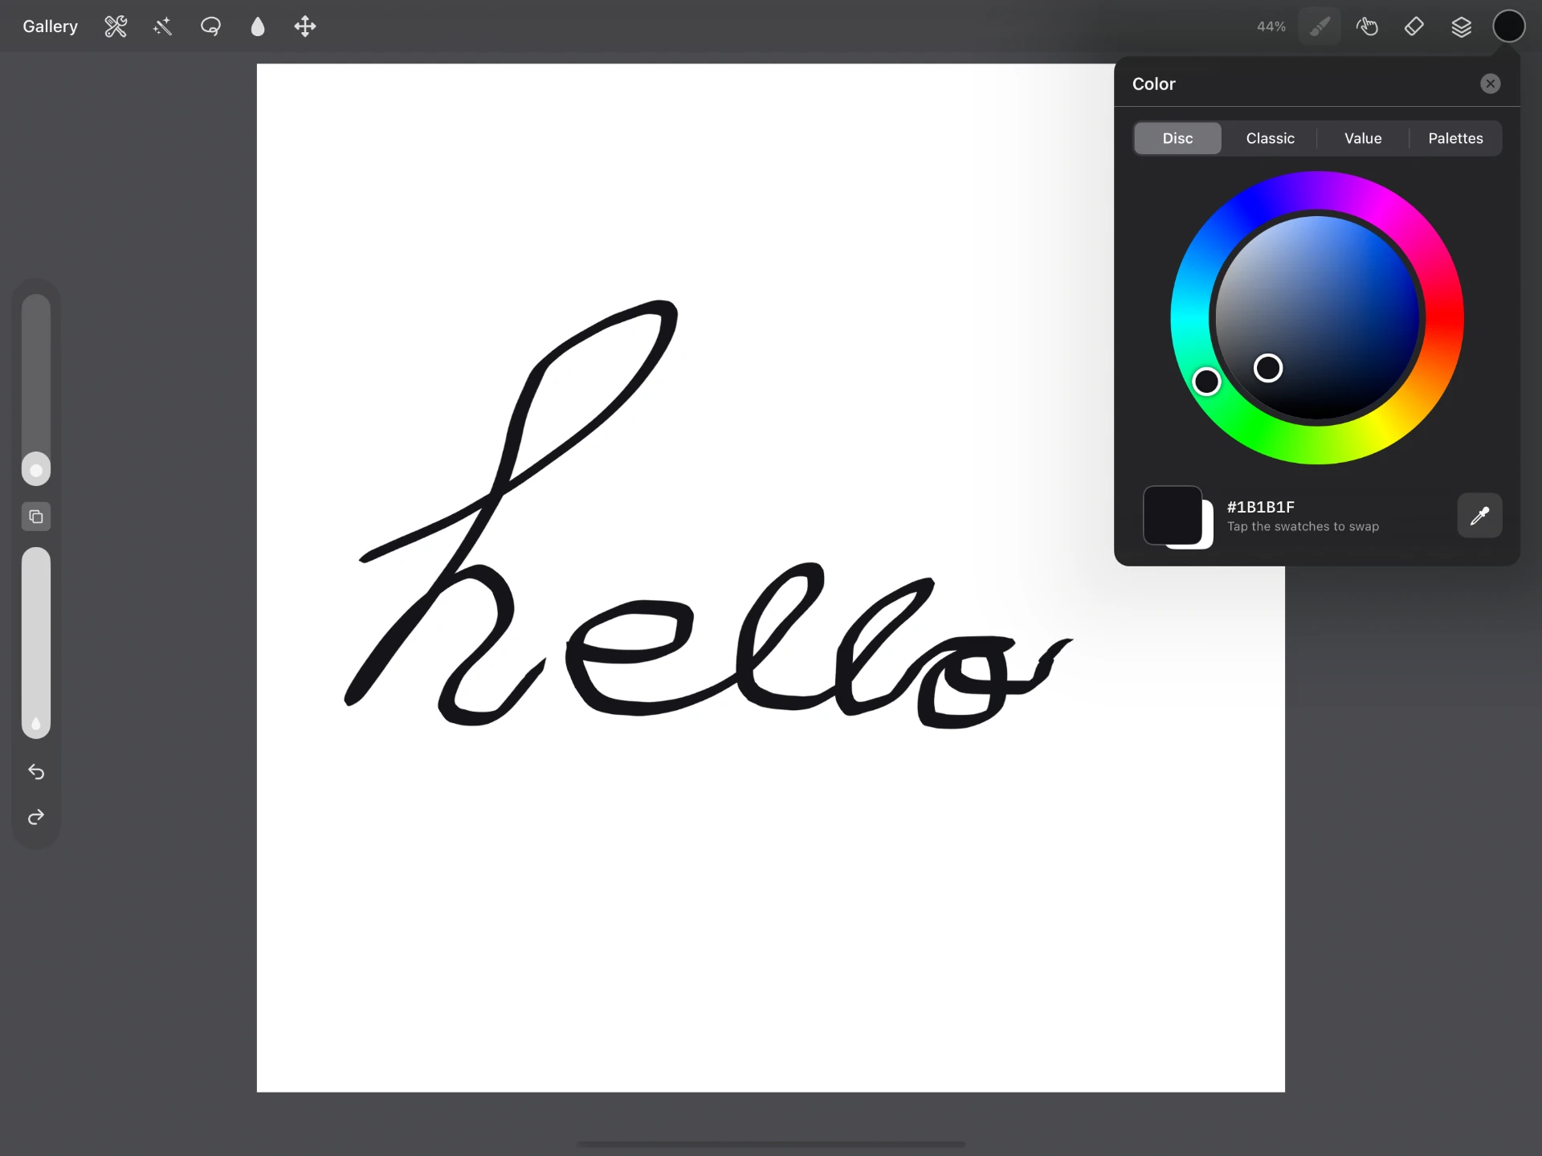Tap the primary dark color swatch
The height and width of the screenshot is (1156, 1542).
1173,515
